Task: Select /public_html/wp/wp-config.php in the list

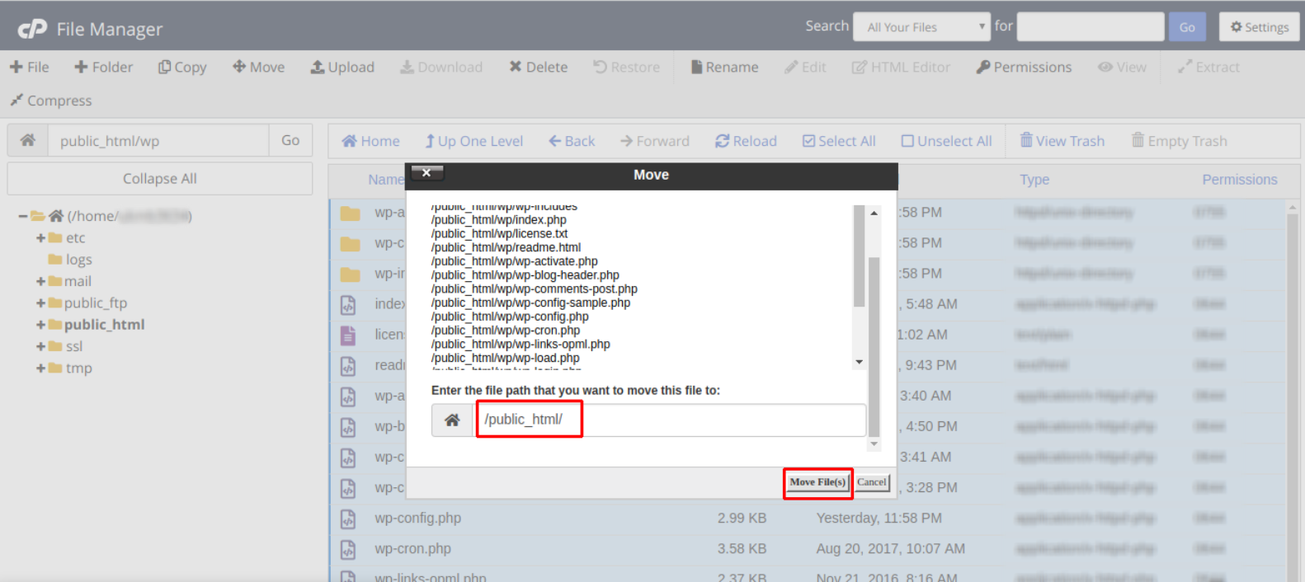Action: pos(510,317)
